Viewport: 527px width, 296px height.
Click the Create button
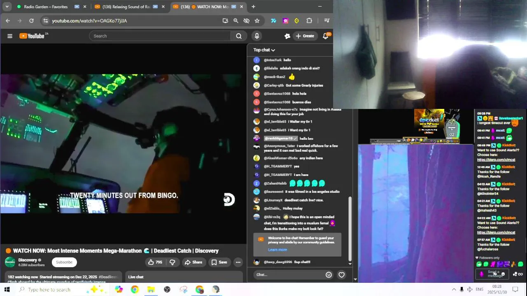coord(305,36)
